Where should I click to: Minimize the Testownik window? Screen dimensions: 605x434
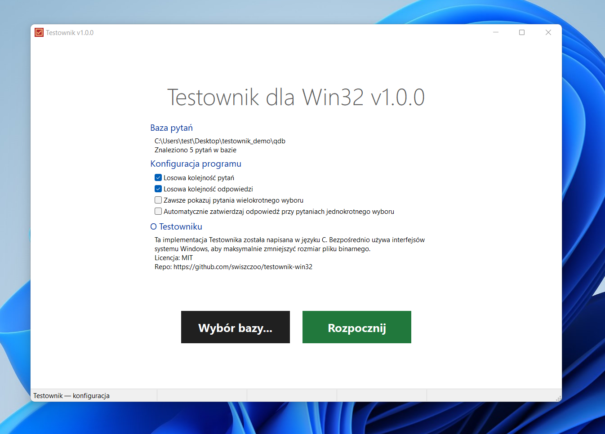[496, 32]
